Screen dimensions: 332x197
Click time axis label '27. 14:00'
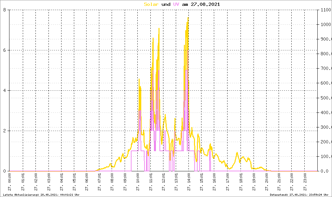[189, 182]
